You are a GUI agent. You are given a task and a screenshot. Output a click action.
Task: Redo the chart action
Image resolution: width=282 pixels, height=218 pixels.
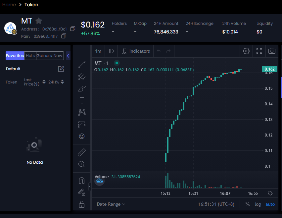tap(168, 51)
